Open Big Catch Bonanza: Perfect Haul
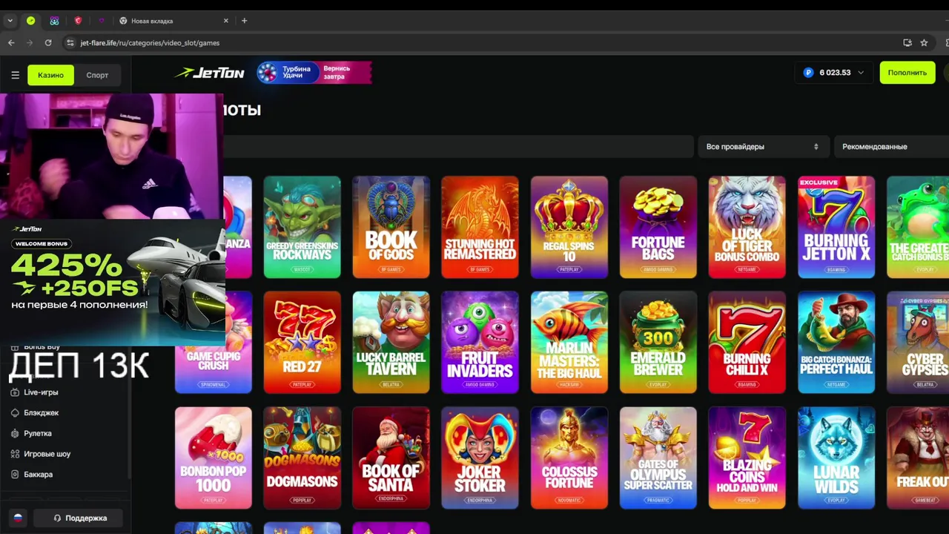Viewport: 949px width, 534px height. tap(836, 342)
